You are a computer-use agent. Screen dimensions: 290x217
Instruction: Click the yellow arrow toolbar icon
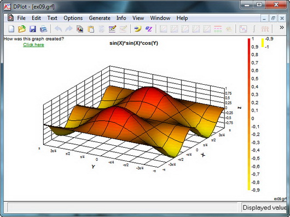138,29
